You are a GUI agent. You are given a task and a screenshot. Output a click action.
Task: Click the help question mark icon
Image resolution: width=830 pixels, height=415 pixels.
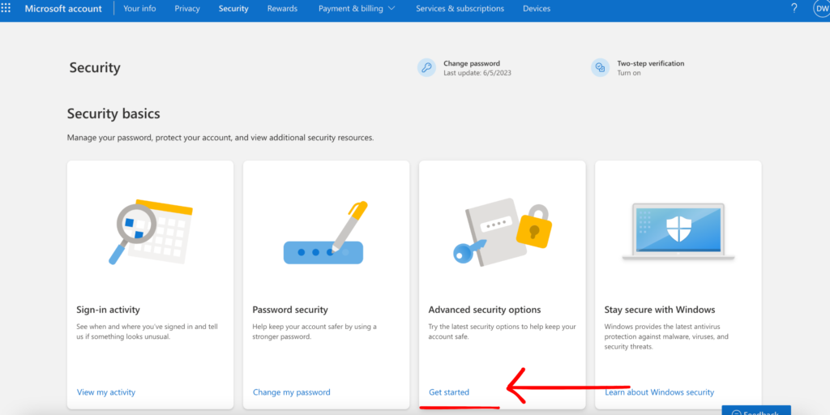coord(794,9)
